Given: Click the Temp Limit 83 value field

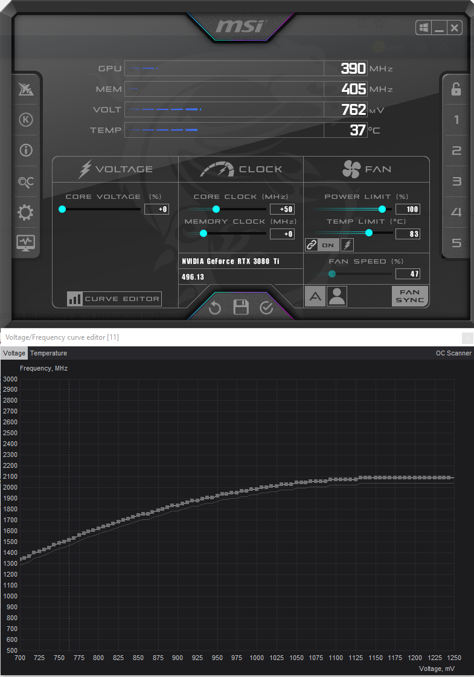Looking at the screenshot, I should pos(408,233).
